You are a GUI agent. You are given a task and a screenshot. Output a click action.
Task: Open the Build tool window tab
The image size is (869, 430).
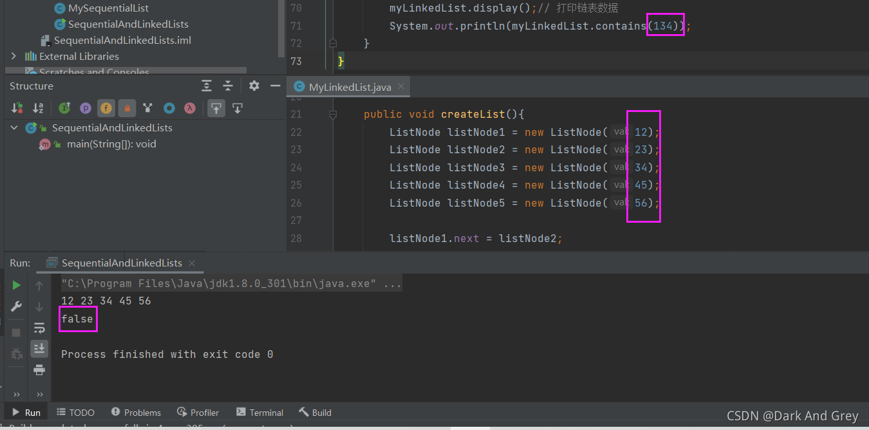315,413
